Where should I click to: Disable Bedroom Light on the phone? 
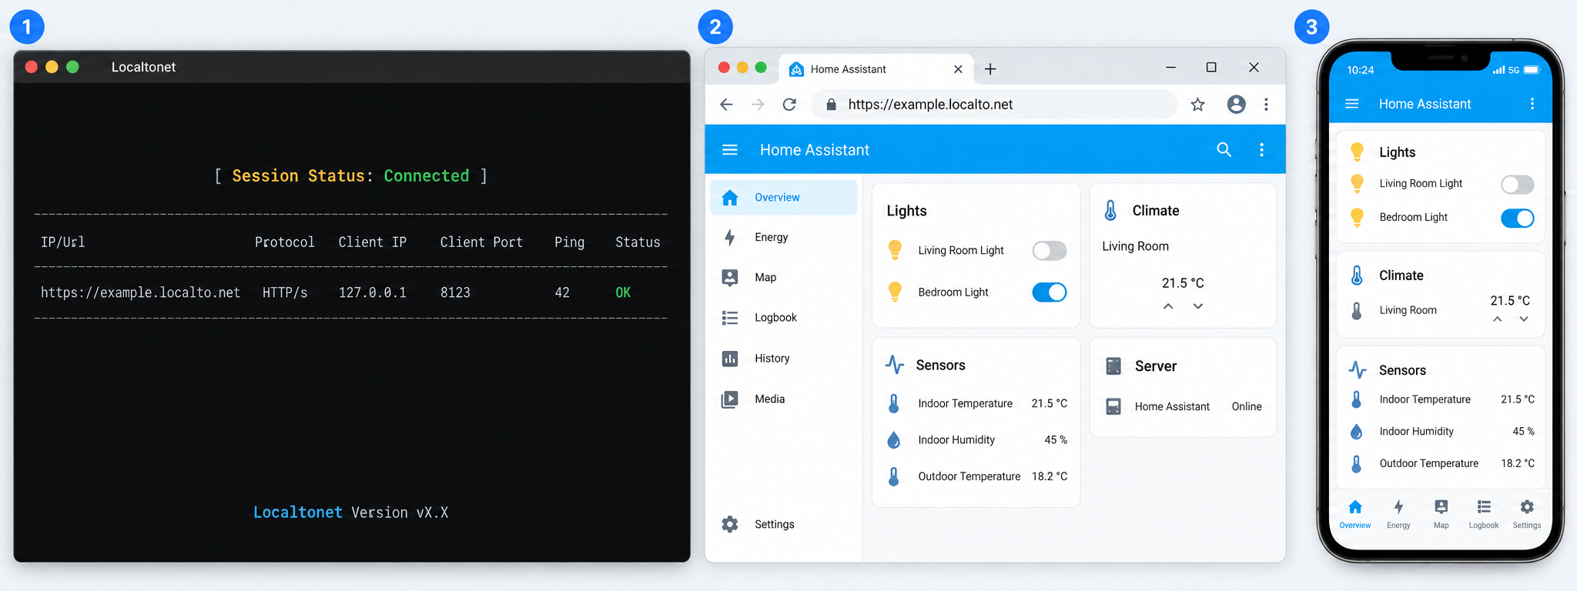click(1518, 219)
